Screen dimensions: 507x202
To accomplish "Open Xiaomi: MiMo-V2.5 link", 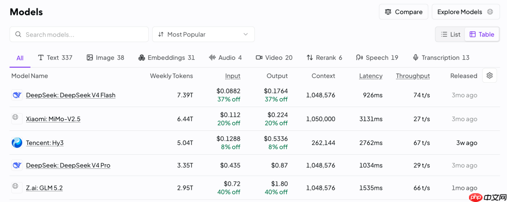I will 53,119.
